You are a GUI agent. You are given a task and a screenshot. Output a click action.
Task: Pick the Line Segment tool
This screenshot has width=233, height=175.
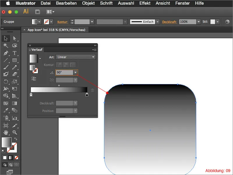tap(6, 60)
